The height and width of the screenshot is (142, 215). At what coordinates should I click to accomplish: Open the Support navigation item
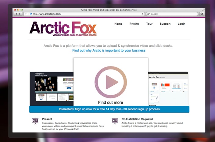click(165, 24)
